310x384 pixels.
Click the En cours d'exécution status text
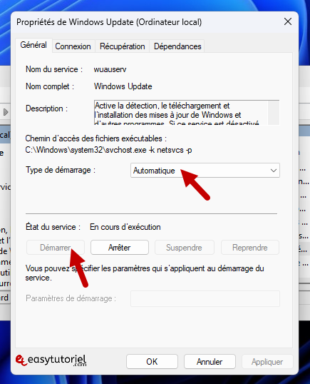tap(125, 227)
